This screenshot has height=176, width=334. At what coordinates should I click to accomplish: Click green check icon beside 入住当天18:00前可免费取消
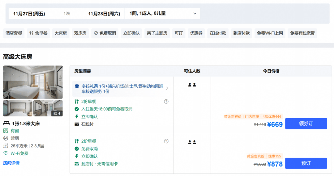point(77,109)
